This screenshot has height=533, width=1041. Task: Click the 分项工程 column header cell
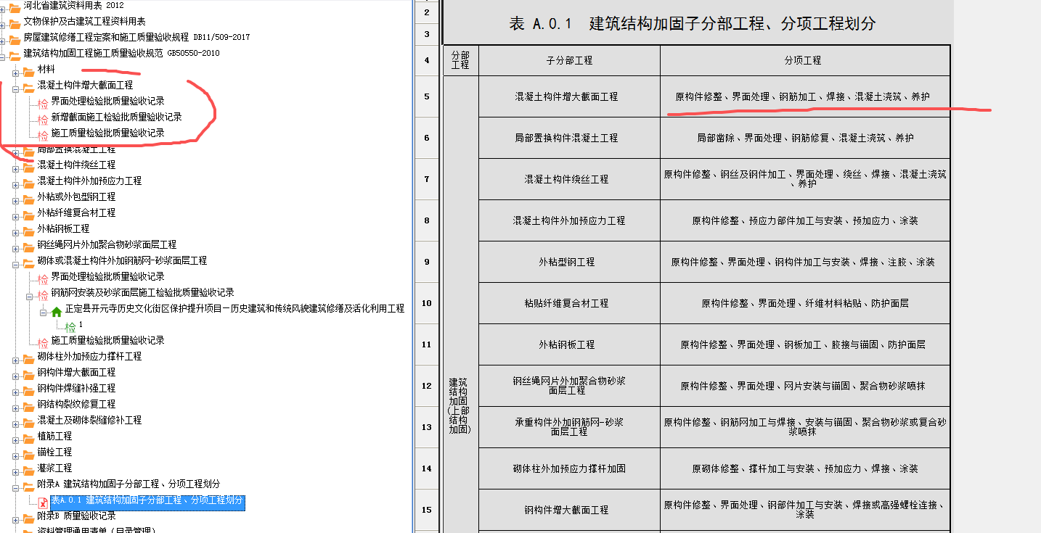pyautogui.click(x=804, y=61)
